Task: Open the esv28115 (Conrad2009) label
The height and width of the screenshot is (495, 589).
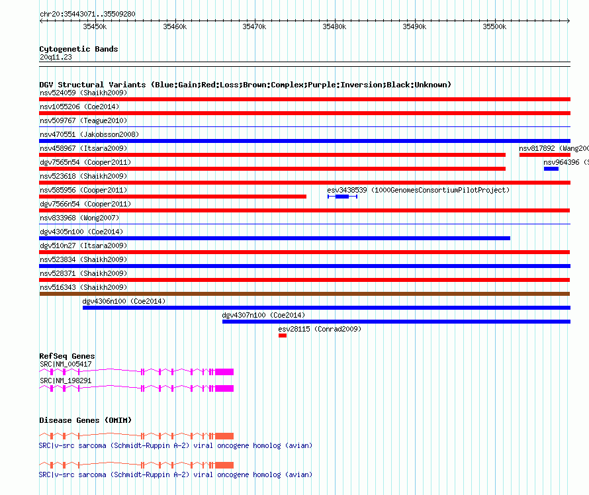Action: tap(320, 329)
